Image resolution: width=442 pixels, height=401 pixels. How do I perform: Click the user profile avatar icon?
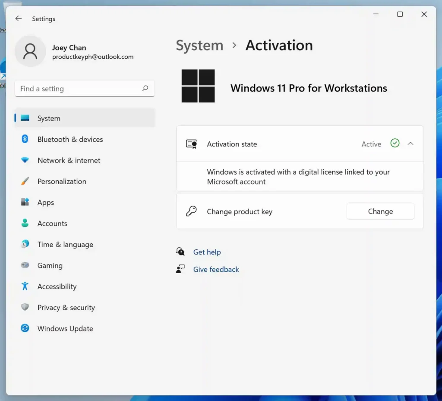coord(30,51)
